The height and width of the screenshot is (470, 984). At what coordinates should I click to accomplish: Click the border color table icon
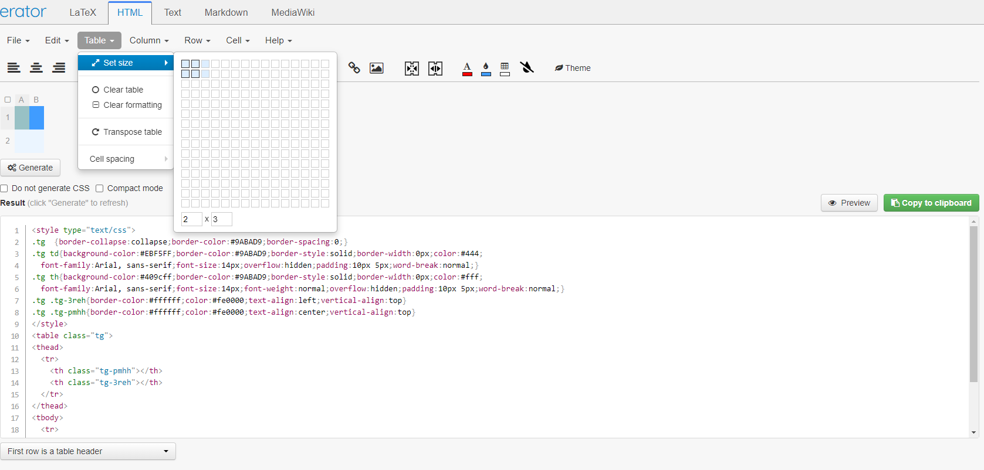click(x=505, y=69)
